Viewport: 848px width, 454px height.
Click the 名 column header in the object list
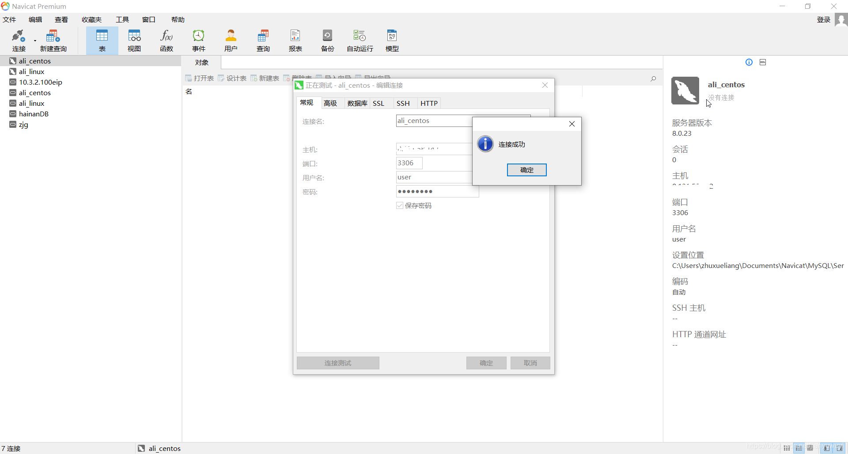(x=189, y=91)
